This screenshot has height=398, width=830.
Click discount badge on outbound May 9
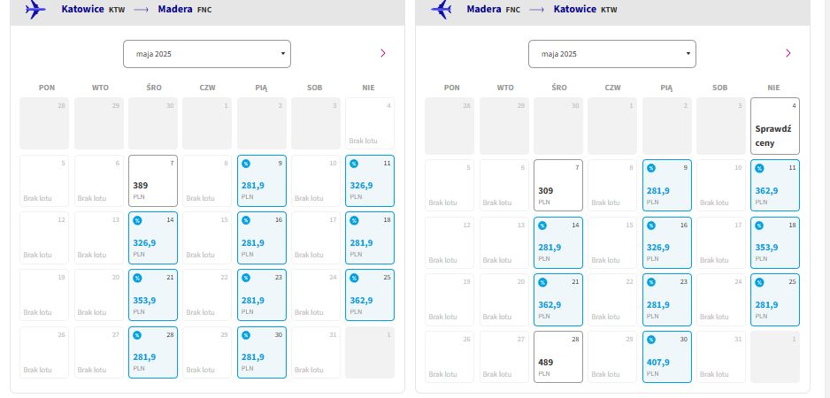click(x=246, y=164)
